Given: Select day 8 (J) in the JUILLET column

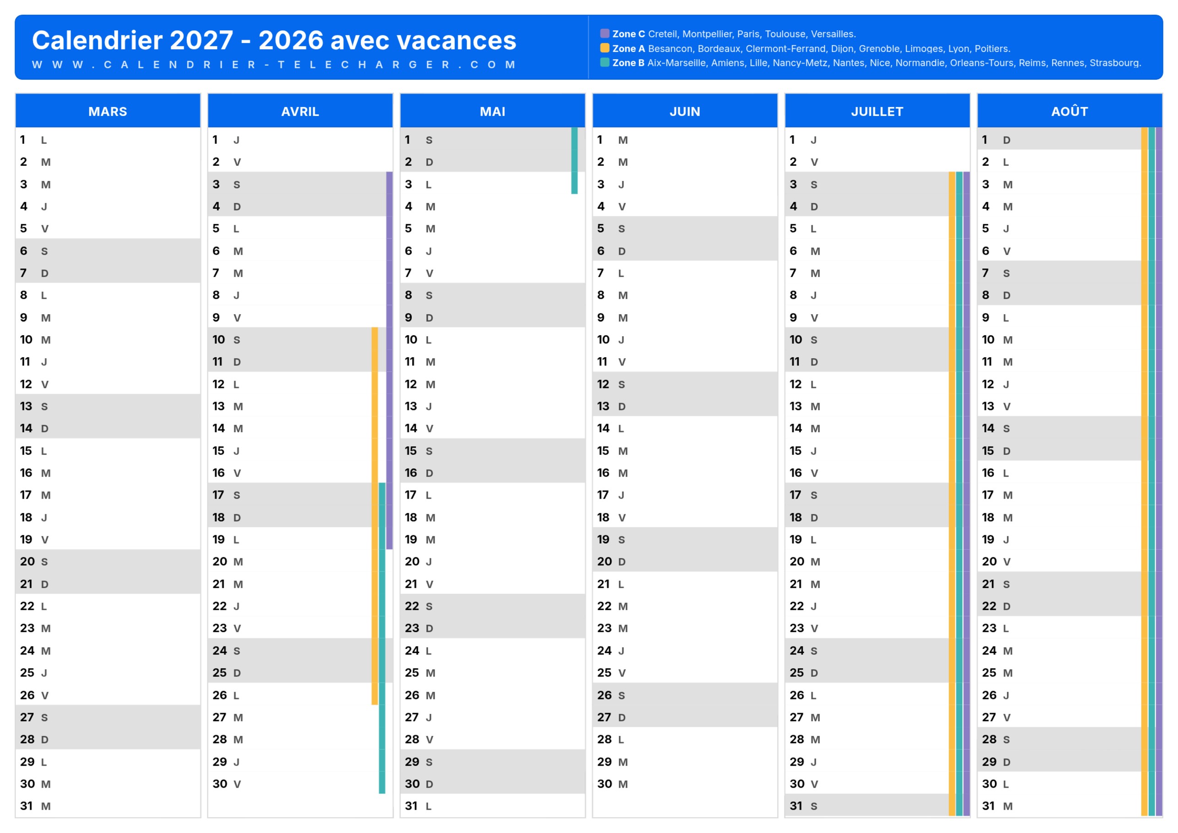Looking at the screenshot, I should coord(878,295).
